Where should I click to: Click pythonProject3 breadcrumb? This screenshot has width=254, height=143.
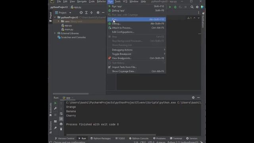59,7
